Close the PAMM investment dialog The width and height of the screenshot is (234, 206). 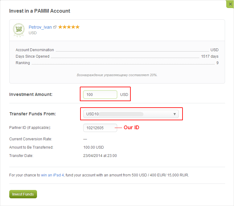point(230,4)
